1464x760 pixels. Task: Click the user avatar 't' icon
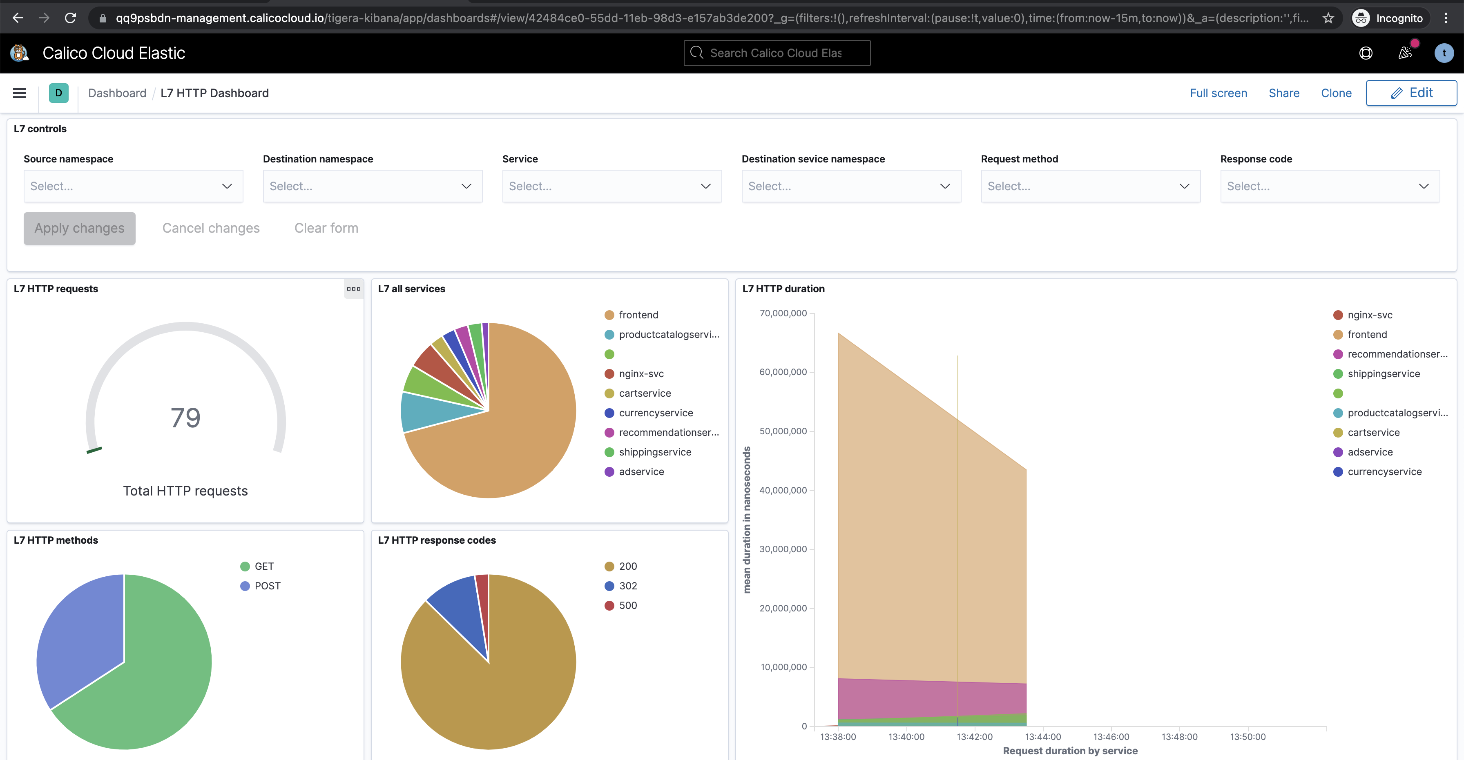(1444, 53)
